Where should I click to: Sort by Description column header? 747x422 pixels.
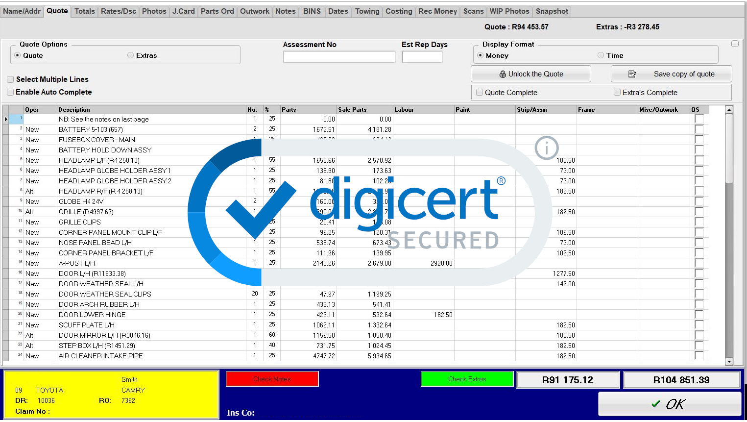[x=151, y=110]
